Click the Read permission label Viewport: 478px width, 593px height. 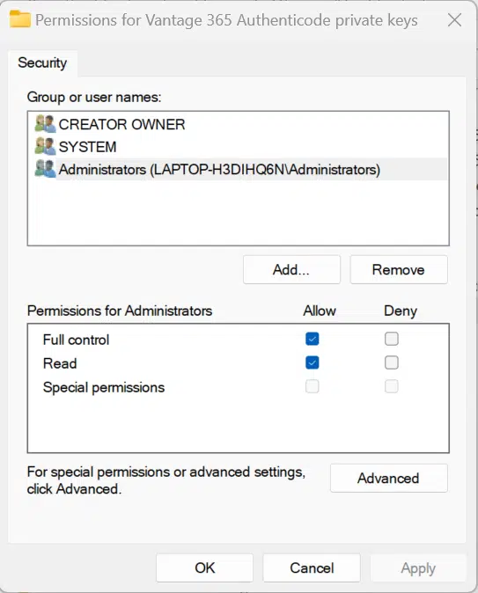[60, 363]
